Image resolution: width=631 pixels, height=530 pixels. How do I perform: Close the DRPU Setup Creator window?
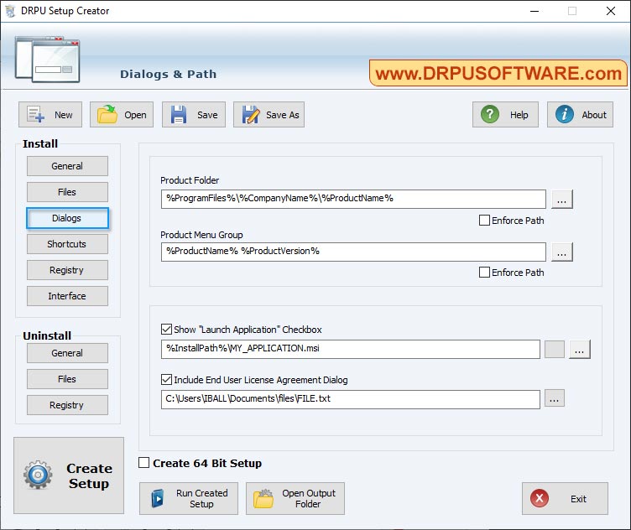[611, 11]
